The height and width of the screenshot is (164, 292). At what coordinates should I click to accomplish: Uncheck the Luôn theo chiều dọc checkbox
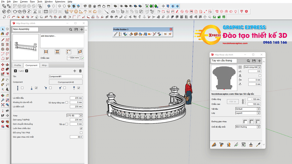pos(81,128)
